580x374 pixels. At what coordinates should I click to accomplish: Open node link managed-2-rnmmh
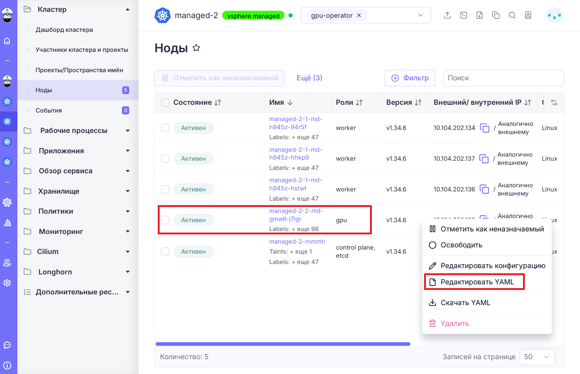click(x=297, y=241)
